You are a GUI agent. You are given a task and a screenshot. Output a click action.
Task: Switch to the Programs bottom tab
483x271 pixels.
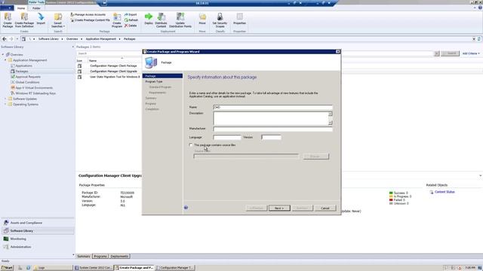point(100,256)
